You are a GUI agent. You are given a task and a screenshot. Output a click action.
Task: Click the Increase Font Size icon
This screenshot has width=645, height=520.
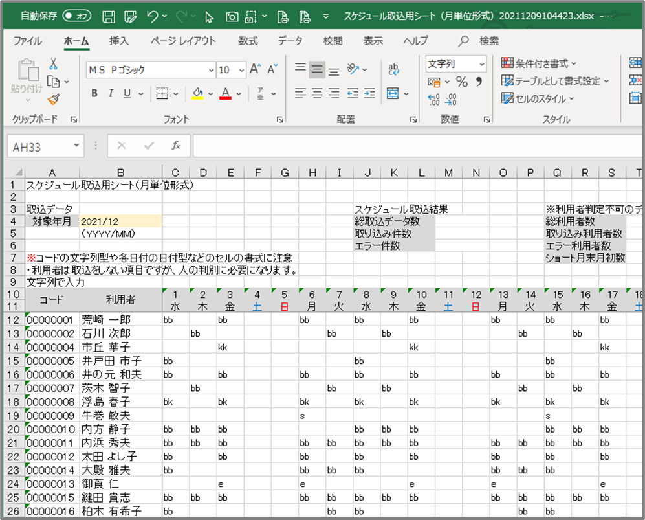point(255,69)
